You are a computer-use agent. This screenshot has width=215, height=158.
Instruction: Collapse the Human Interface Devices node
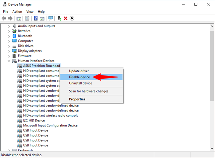9,61
